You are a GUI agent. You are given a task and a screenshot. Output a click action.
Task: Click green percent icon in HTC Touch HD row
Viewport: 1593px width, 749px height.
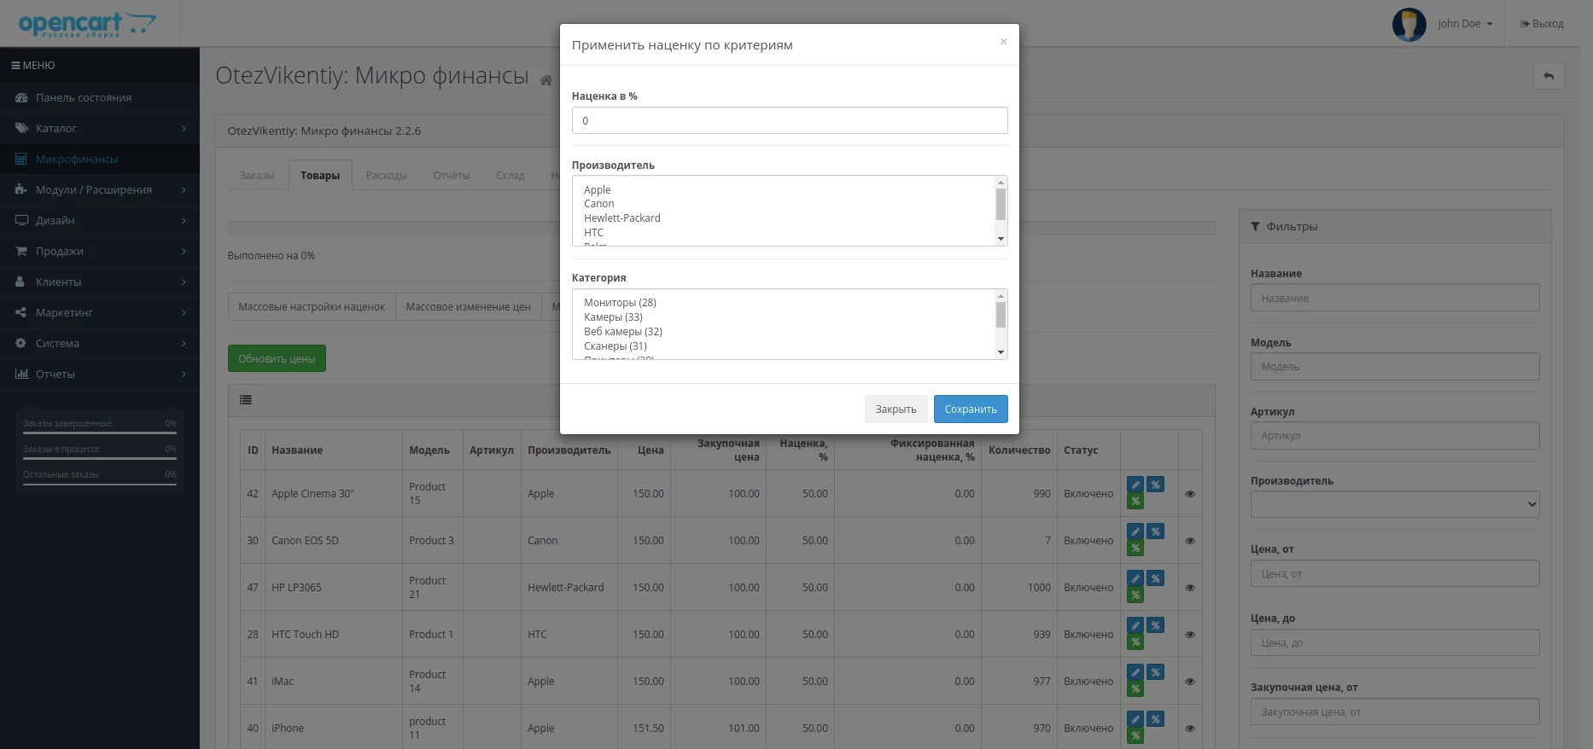pos(1135,642)
